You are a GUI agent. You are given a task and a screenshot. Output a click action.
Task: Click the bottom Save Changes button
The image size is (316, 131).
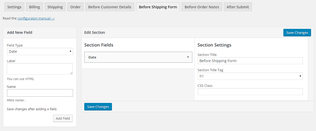coord(98,107)
